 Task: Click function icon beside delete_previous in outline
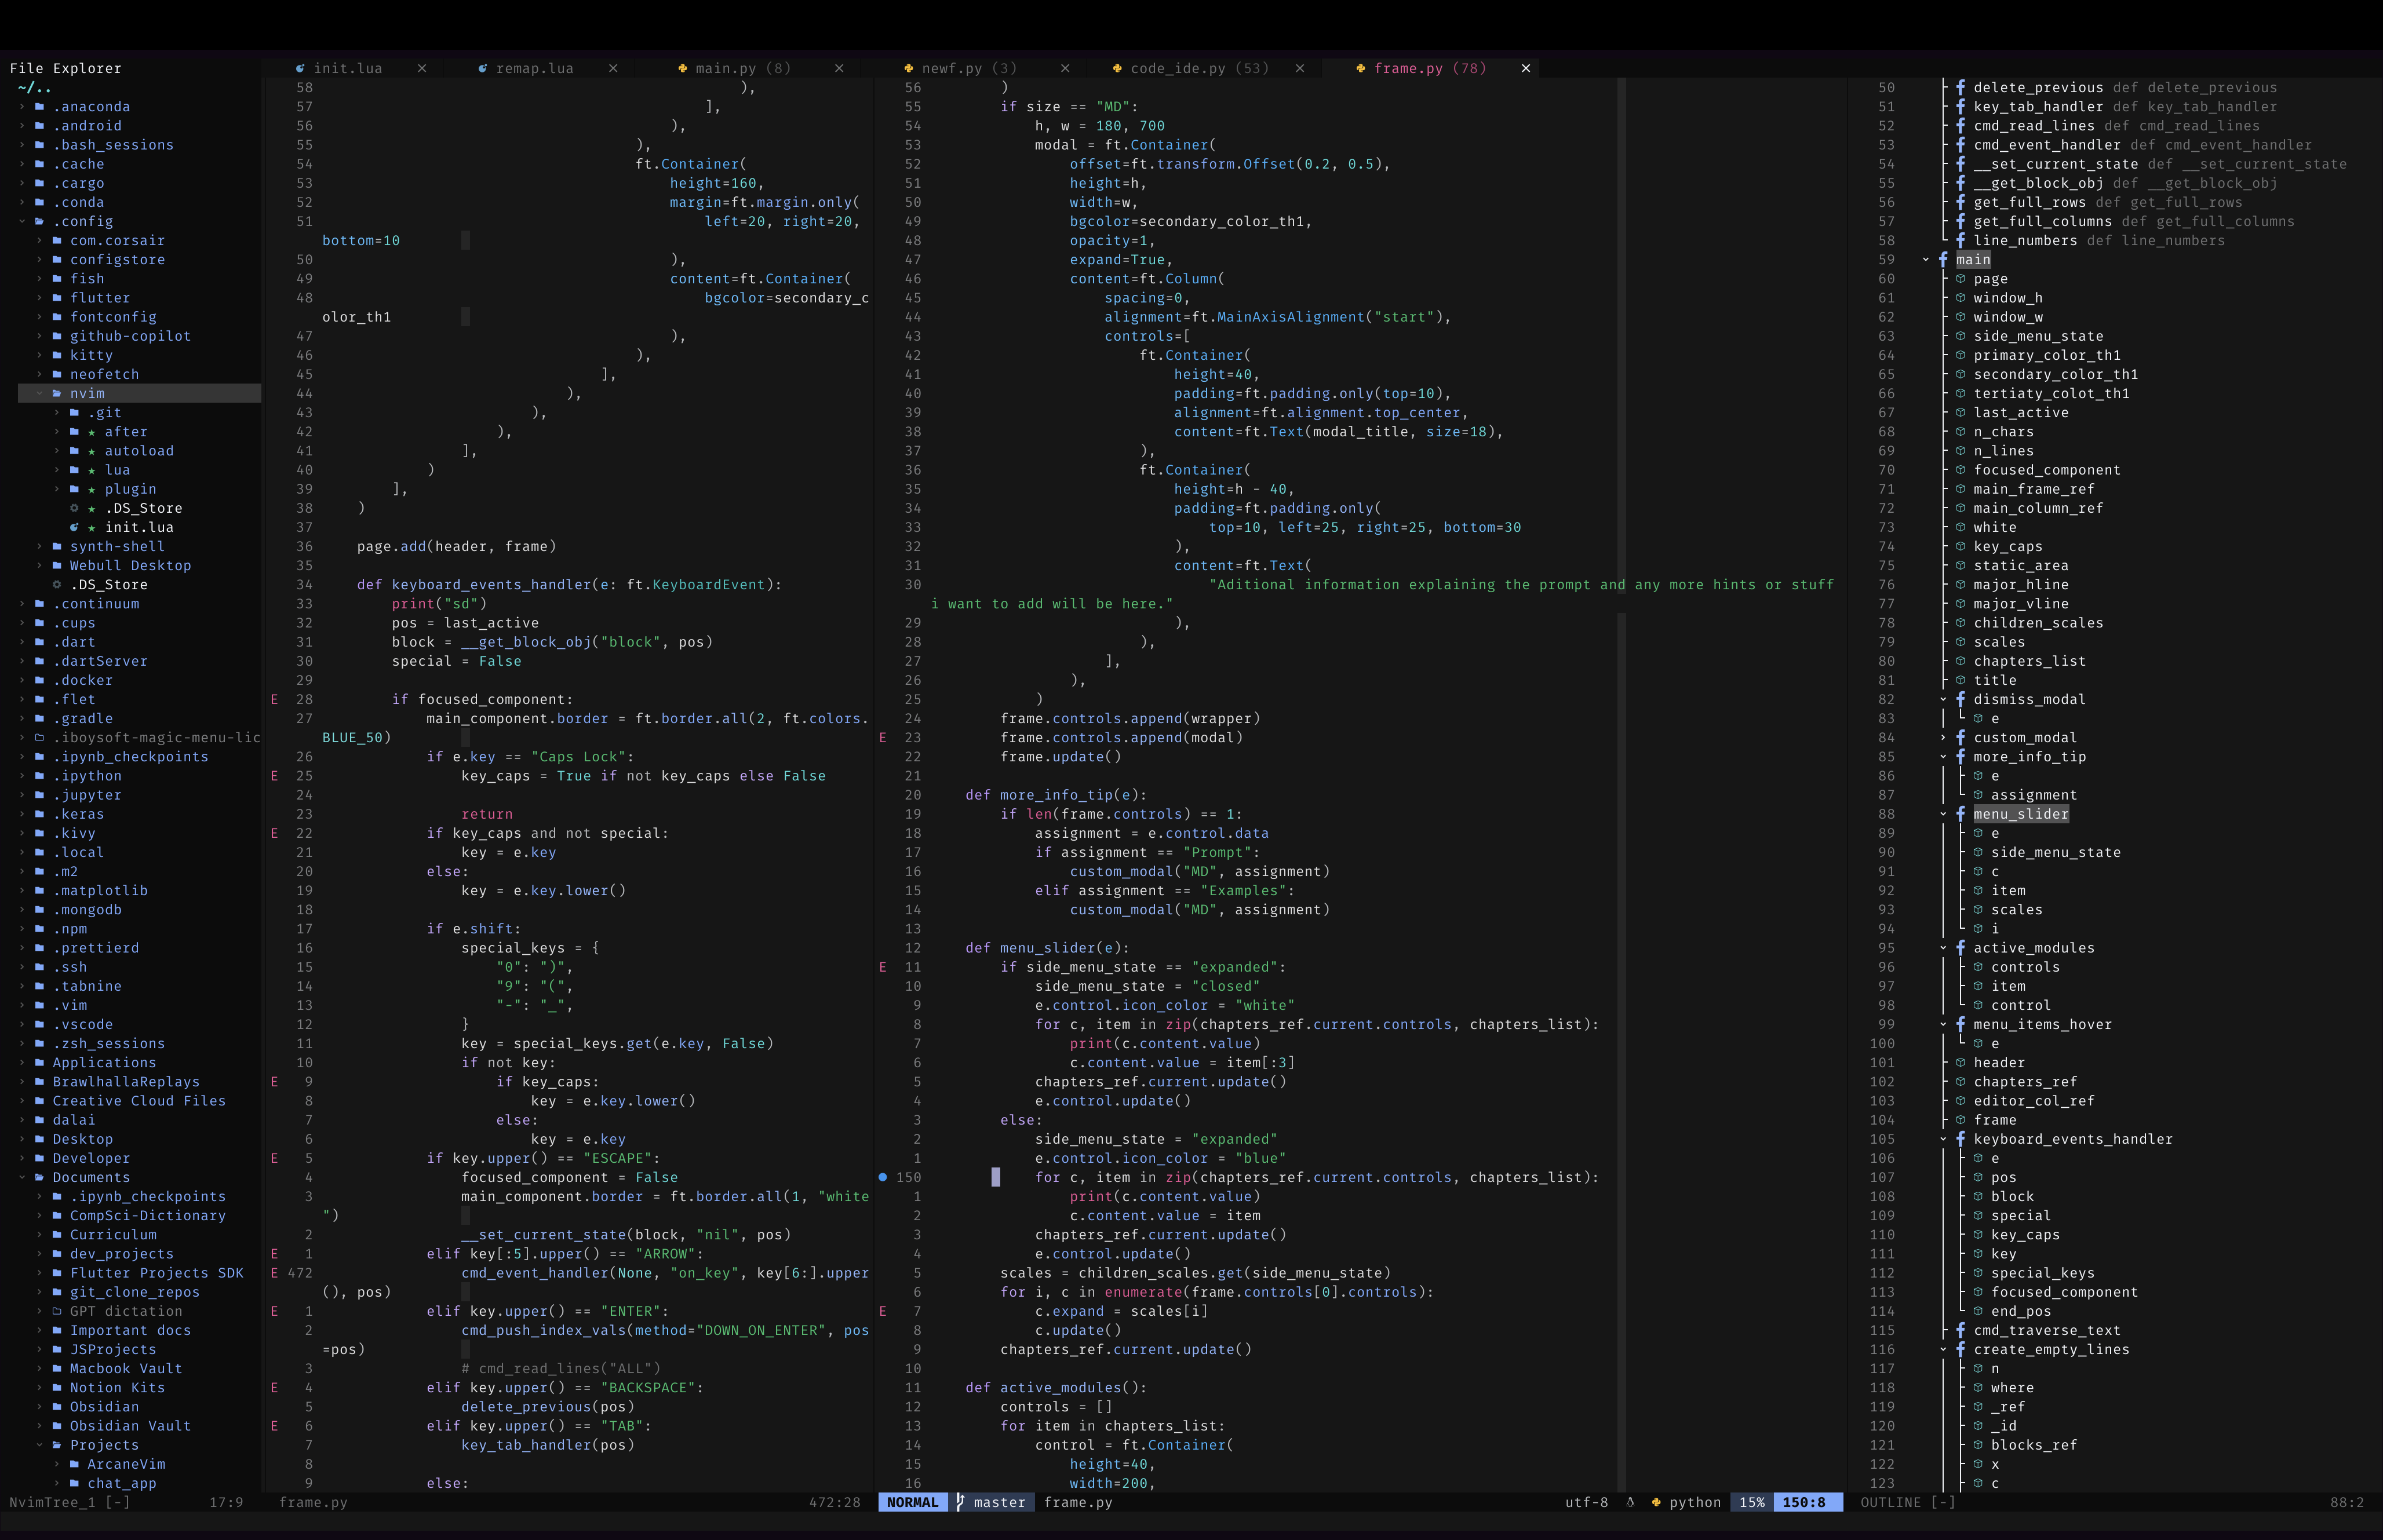[x=1960, y=87]
